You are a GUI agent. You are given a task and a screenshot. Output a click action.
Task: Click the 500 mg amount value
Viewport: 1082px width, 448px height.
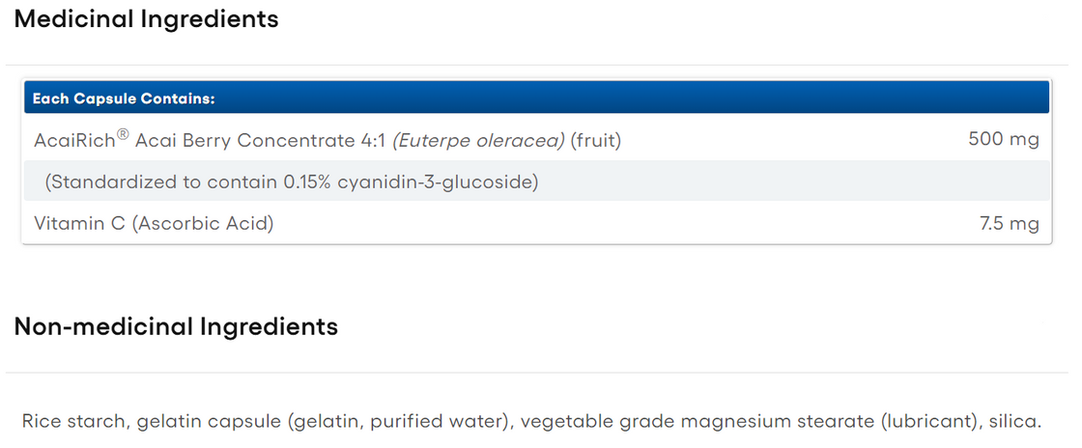coord(1004,140)
